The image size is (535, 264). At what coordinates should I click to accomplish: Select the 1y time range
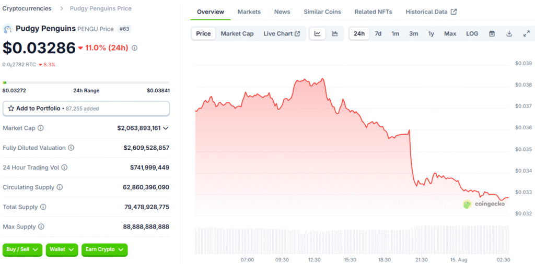click(431, 34)
